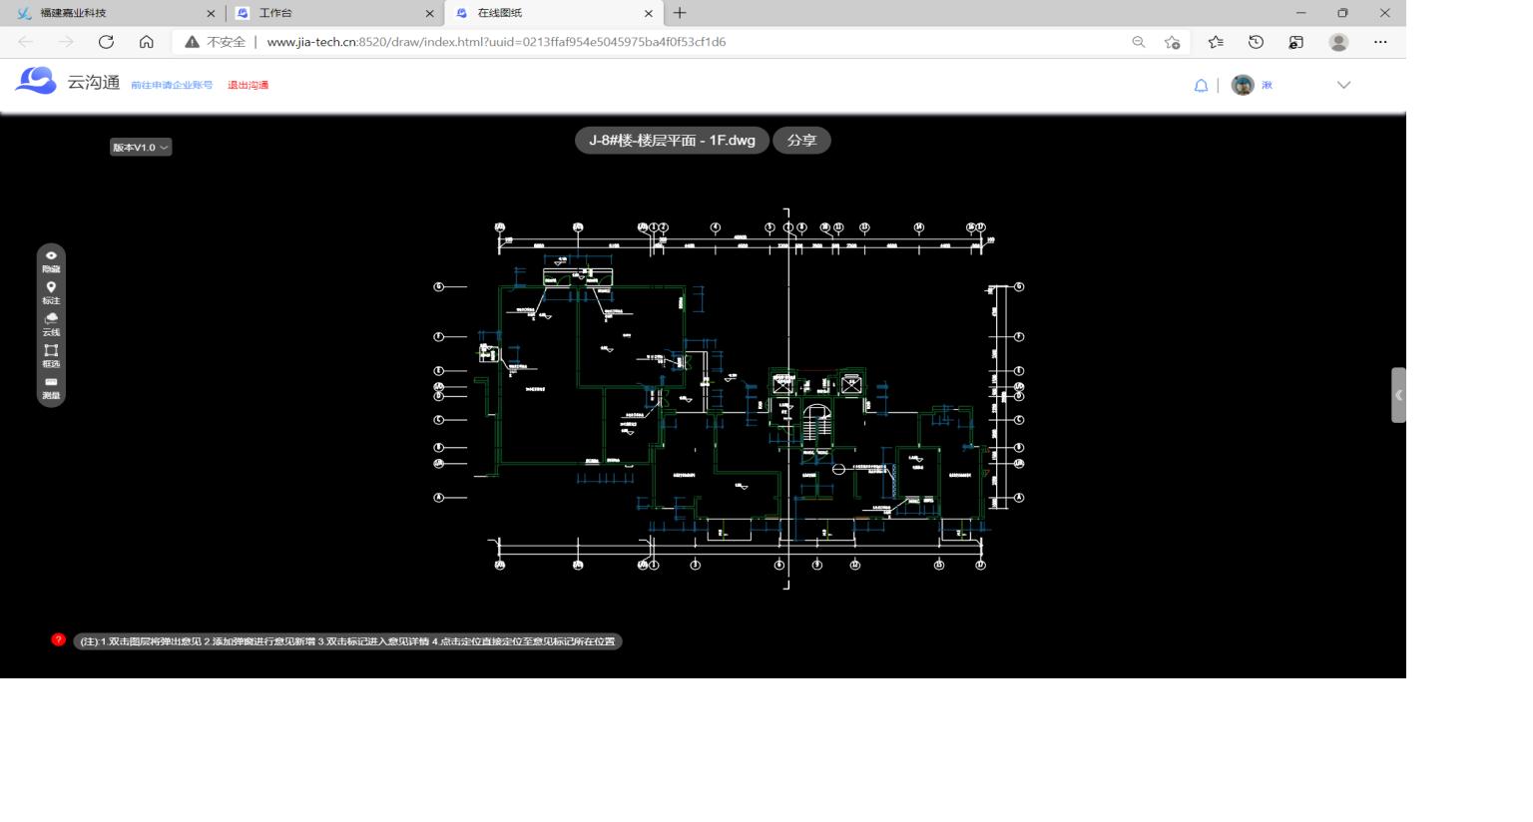Click the user avatar picture in header
The width and height of the screenshot is (1533, 822).
1243,86
